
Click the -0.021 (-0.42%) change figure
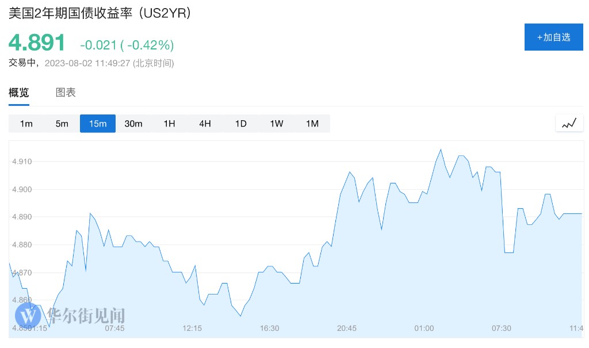tap(127, 45)
